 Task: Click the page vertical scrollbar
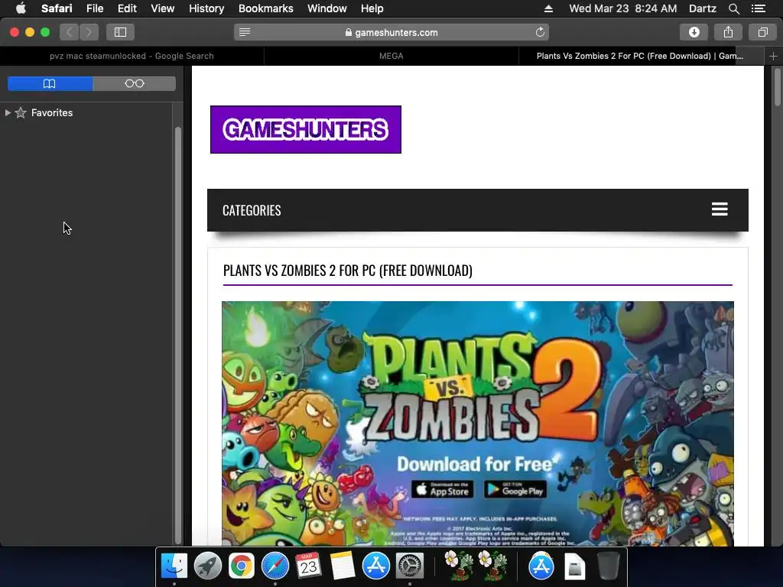point(778,88)
